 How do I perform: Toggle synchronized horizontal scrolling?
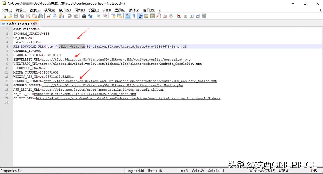[119, 16]
